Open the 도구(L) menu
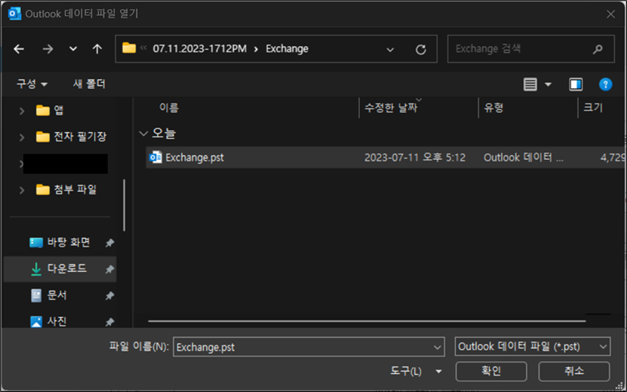Viewport: 627px width, 392px height. pyautogui.click(x=416, y=371)
